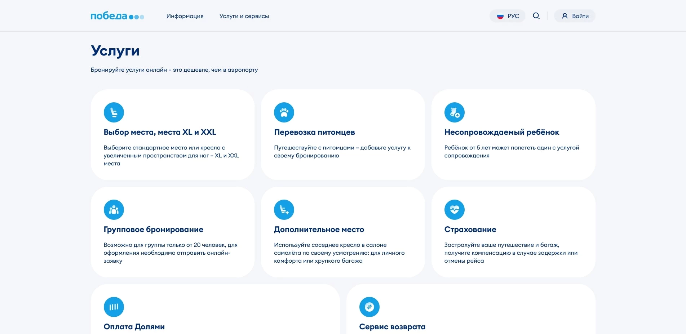Select the extra seat plus icon
The image size is (686, 334).
tap(284, 209)
